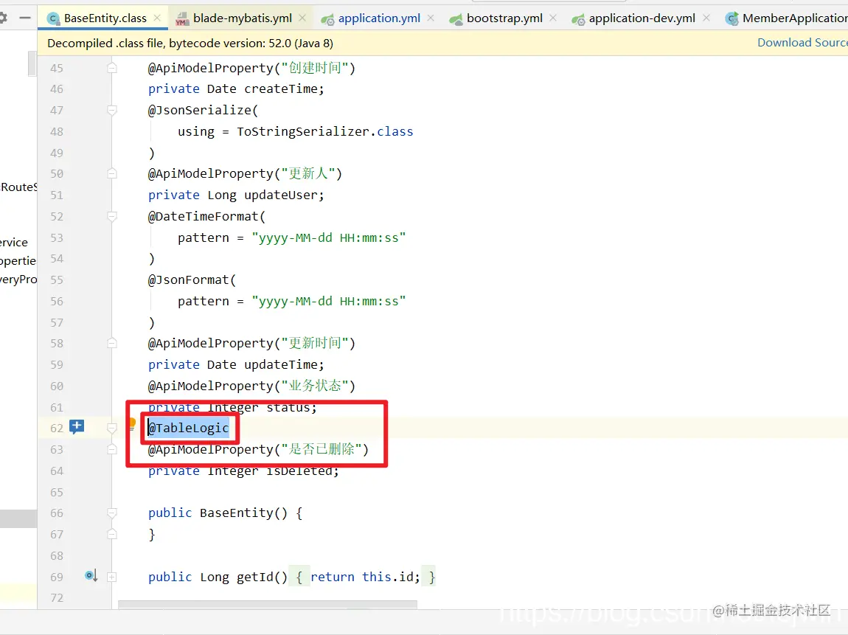Screen dimensions: 848x635
Task: Open the application-dev.yml tab
Action: point(642,18)
